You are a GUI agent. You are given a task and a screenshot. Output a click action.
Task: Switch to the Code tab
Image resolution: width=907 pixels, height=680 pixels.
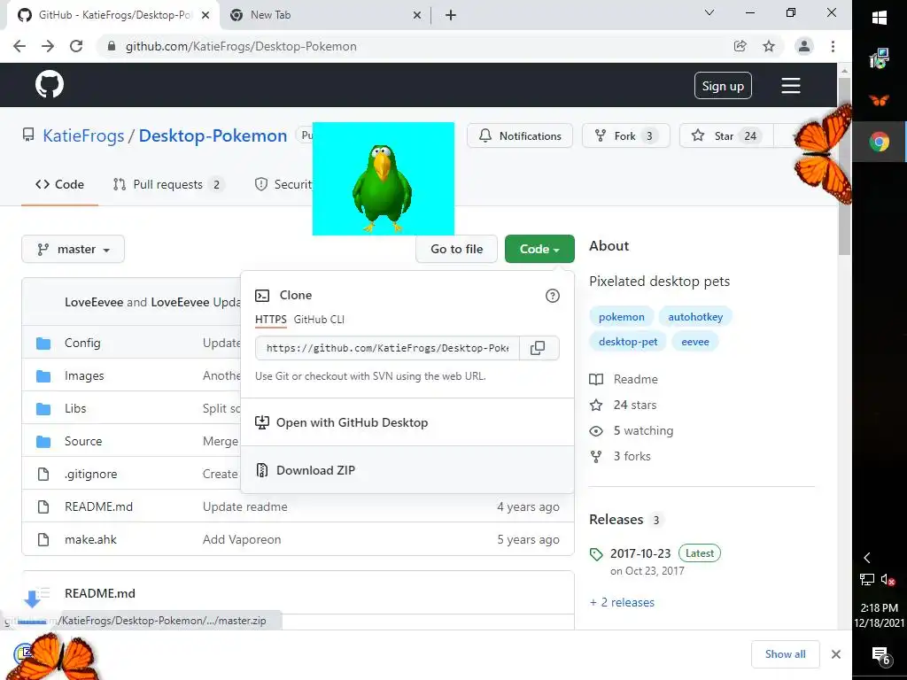(x=59, y=184)
